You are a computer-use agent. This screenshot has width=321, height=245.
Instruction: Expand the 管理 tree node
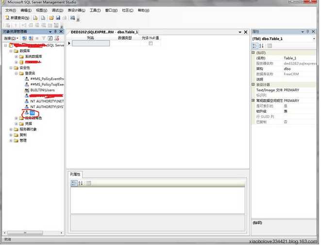[x=11, y=141]
